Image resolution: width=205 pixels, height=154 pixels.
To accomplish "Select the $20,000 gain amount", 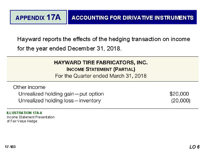I will [x=179, y=94].
